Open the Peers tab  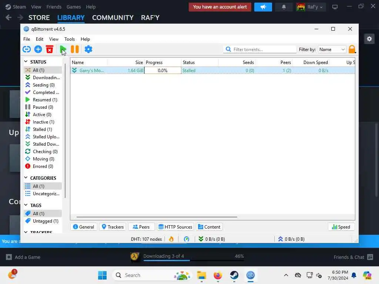tap(141, 227)
